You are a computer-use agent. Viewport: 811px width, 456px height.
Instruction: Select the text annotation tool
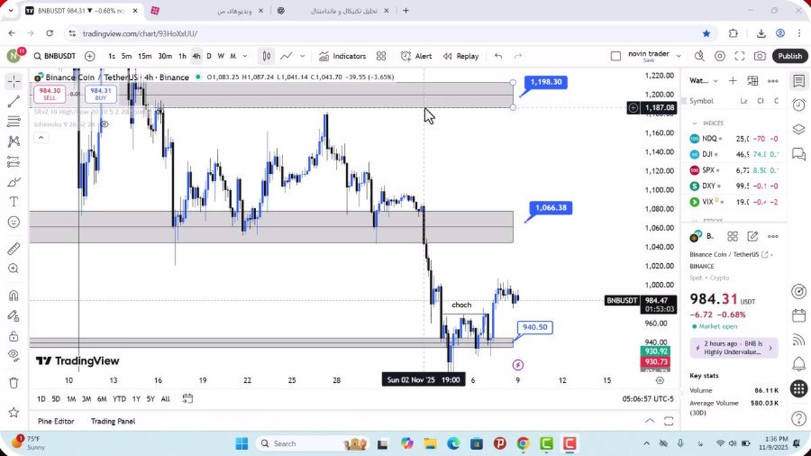(14, 202)
